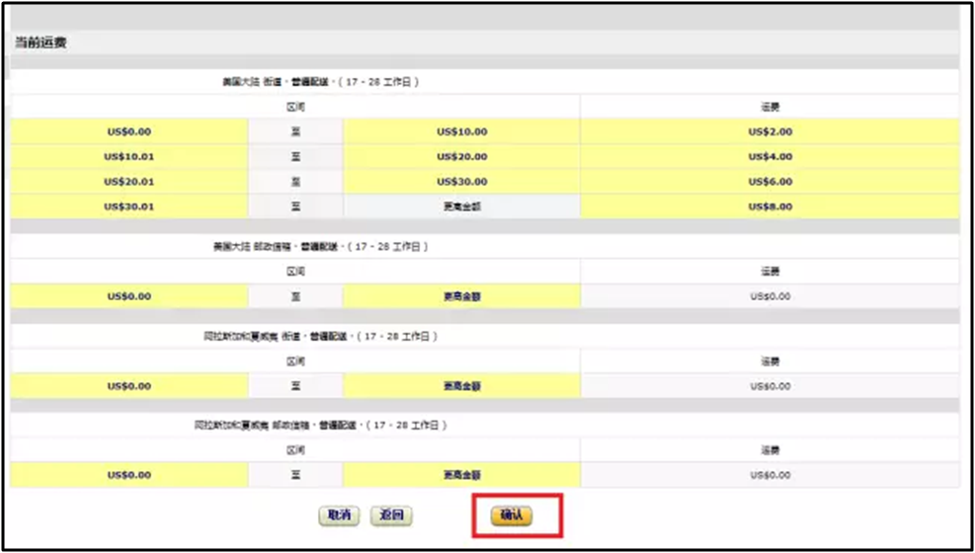975x553 pixels.
Task: Click the 至 cell in the US$10.01 row
Action: pyautogui.click(x=295, y=157)
